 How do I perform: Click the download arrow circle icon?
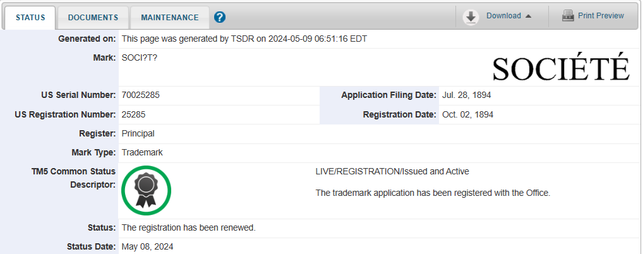(471, 17)
